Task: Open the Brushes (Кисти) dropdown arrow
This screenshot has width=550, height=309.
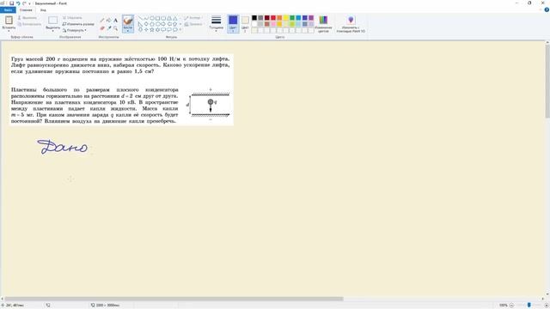Action: click(x=128, y=31)
